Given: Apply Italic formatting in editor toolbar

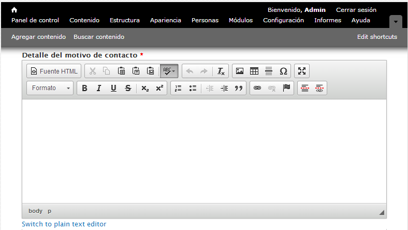Looking at the screenshot, I should click(98, 88).
